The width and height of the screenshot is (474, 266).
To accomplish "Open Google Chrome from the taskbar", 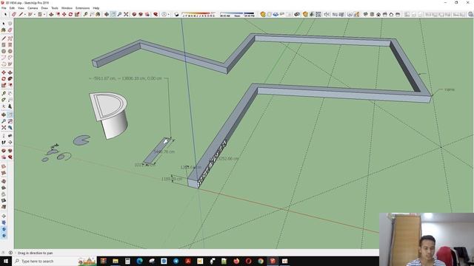I will point(261,261).
